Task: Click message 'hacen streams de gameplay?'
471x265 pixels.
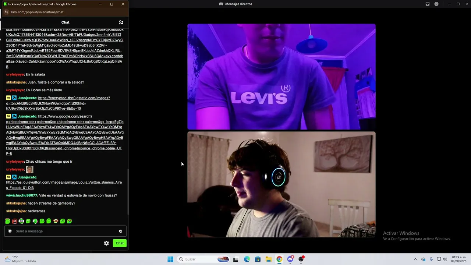Action: [52, 203]
